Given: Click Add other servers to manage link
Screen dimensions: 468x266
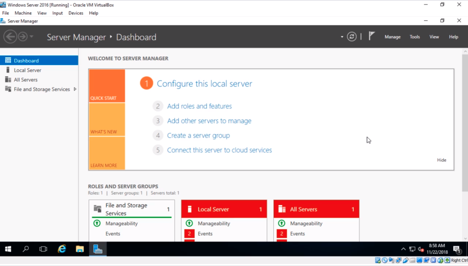Looking at the screenshot, I should (x=209, y=121).
